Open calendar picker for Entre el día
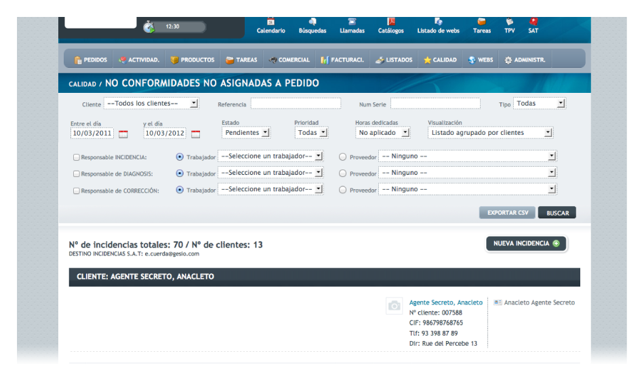 pyautogui.click(x=123, y=134)
